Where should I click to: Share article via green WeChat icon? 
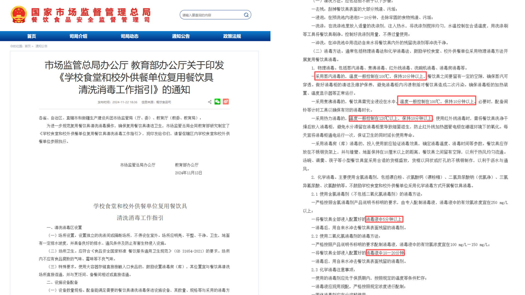217,102
